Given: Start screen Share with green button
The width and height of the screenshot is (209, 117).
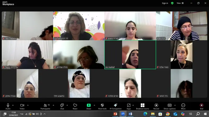Looking at the screenshot, I should point(89,106).
